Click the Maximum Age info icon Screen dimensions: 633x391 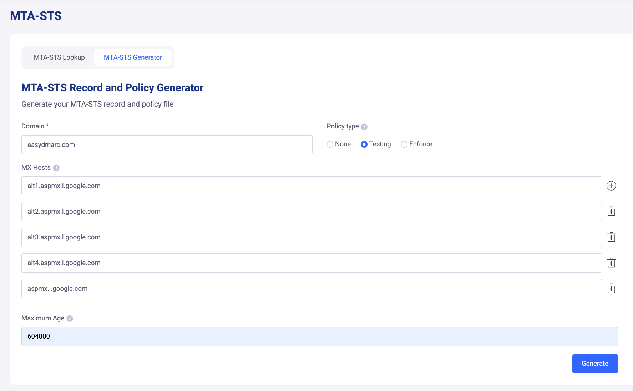(70, 319)
